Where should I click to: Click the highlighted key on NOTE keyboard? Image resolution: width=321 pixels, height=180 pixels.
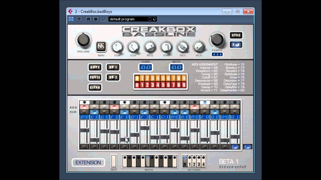148,161
